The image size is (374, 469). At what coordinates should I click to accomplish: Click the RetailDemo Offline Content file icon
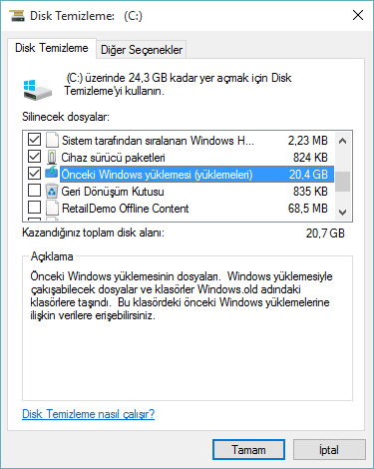[x=52, y=208]
